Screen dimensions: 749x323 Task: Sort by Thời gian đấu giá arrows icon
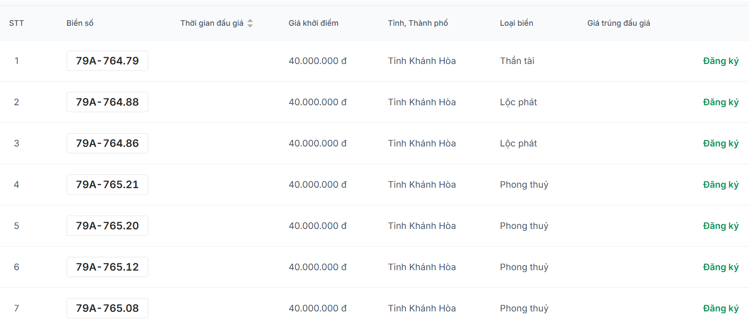[250, 23]
